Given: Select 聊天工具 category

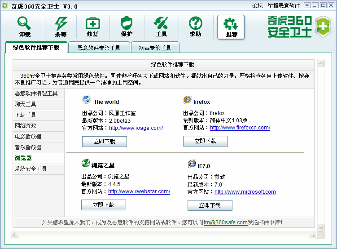Looking at the screenshot, I should tap(39, 104).
